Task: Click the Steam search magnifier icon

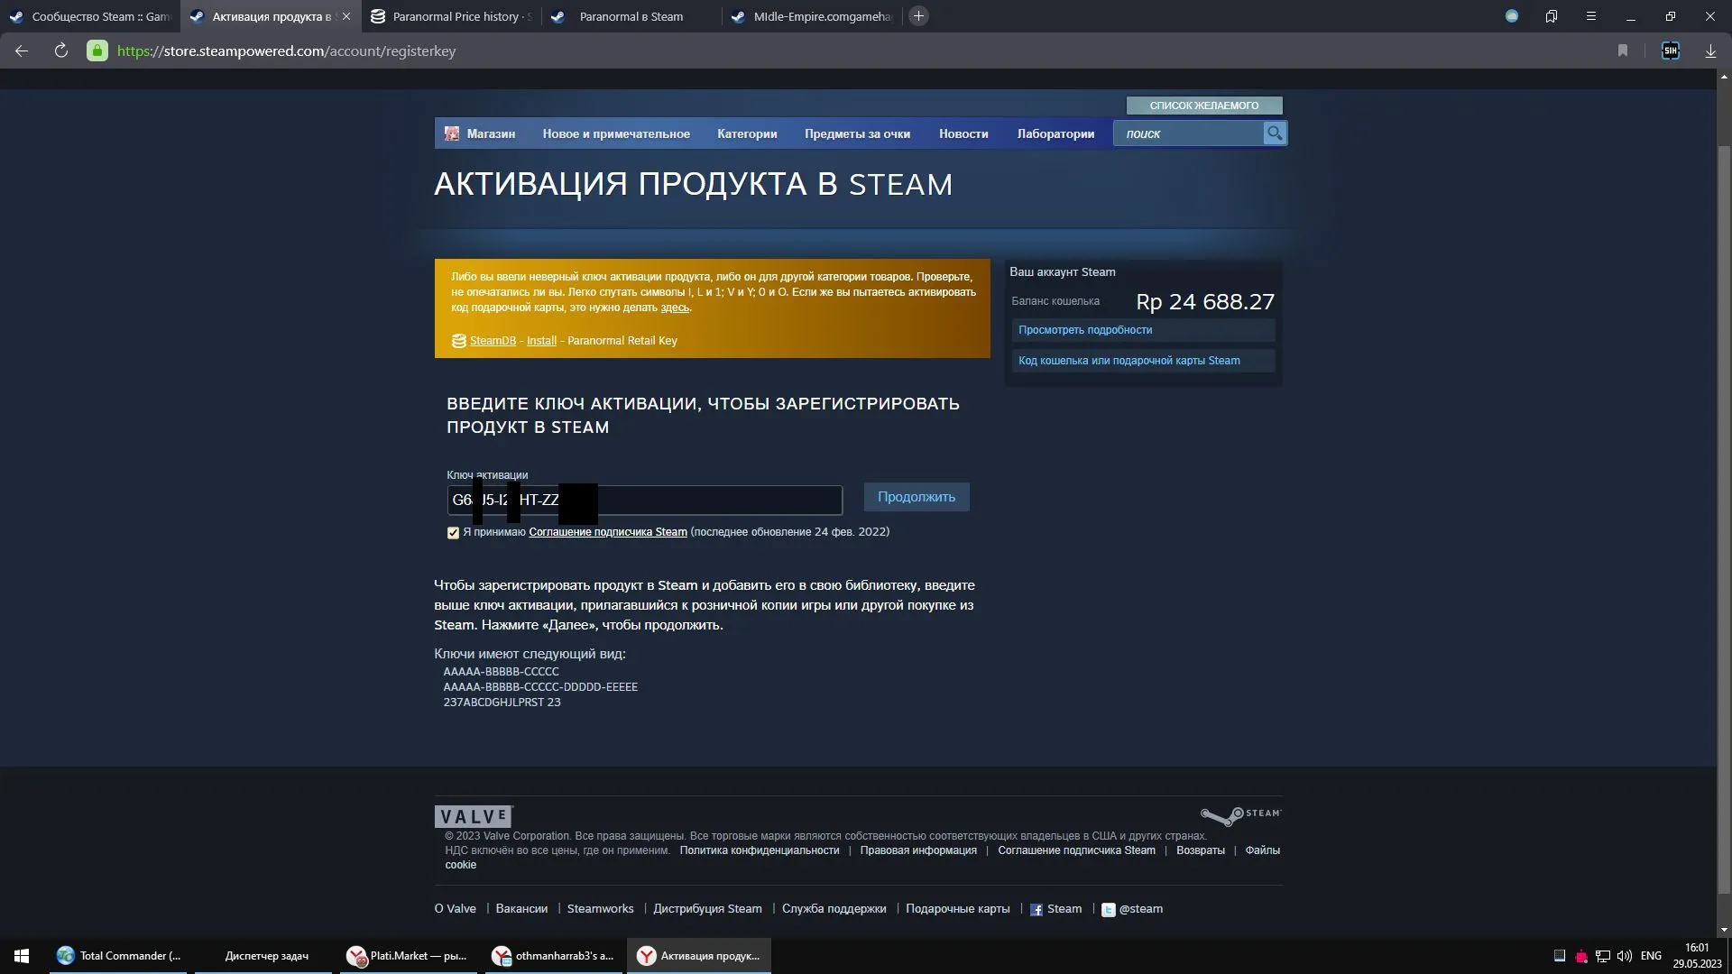Action: coord(1275,133)
